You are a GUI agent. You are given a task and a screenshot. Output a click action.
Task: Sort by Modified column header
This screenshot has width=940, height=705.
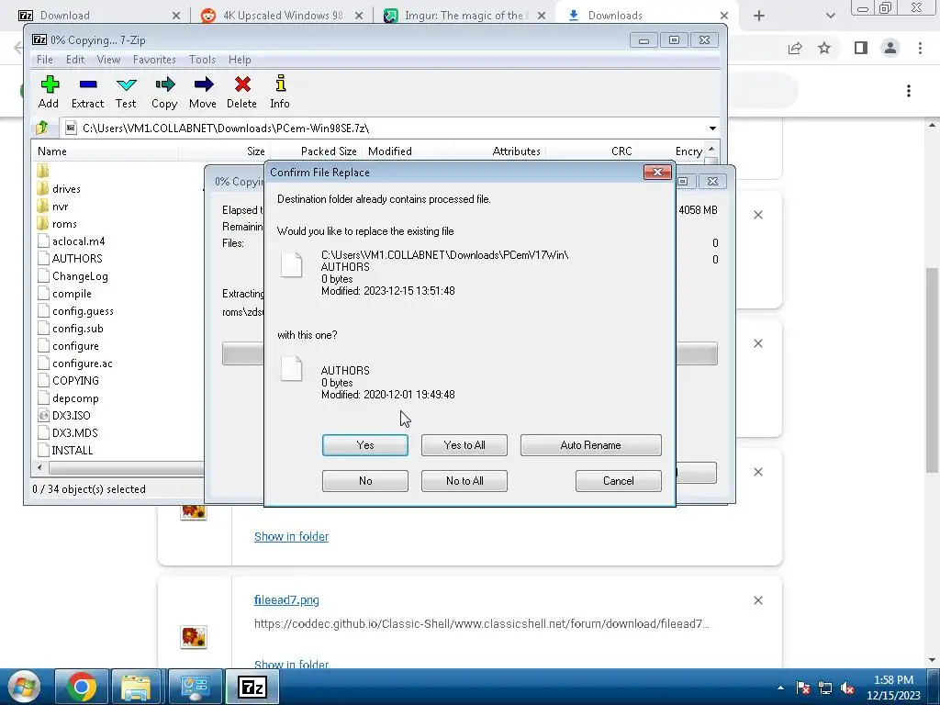408,151
